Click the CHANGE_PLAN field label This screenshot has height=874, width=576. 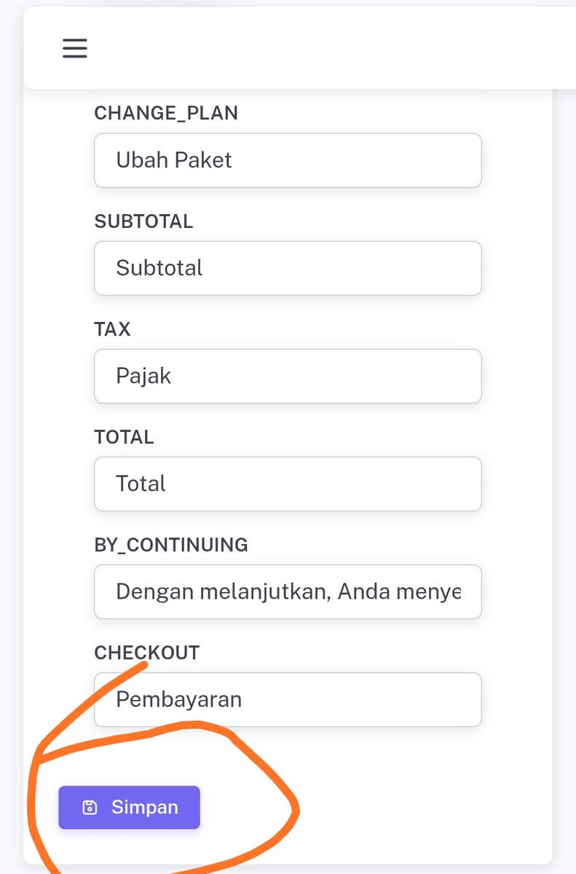coord(166,113)
